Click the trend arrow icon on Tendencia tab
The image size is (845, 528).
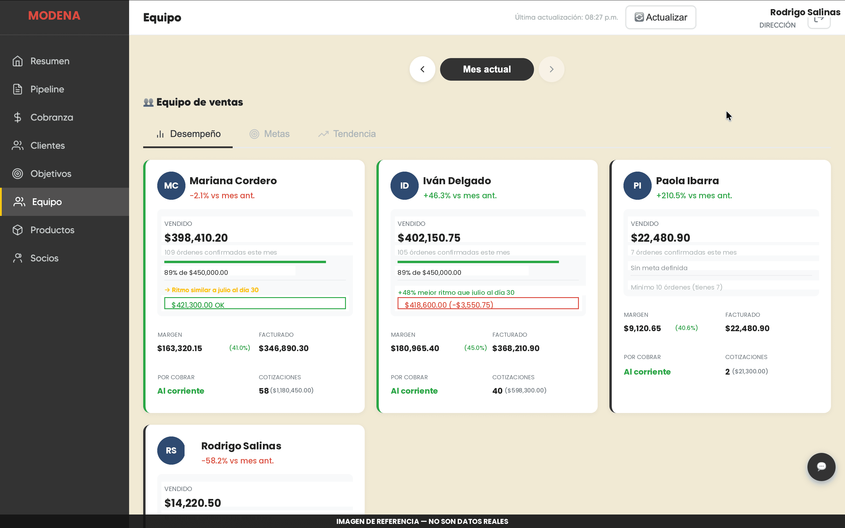point(323,134)
